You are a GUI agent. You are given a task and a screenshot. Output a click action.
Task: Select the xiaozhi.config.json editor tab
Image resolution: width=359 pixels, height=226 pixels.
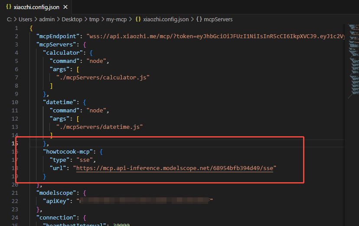click(36, 7)
